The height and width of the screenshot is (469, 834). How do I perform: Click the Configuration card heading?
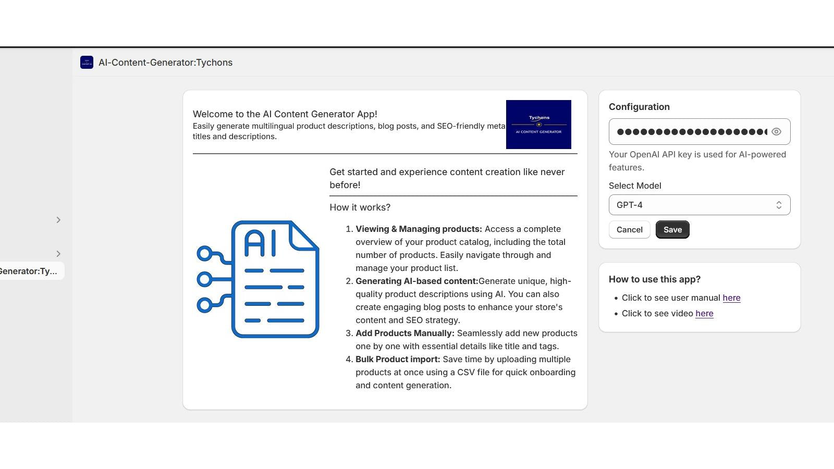pyautogui.click(x=639, y=107)
